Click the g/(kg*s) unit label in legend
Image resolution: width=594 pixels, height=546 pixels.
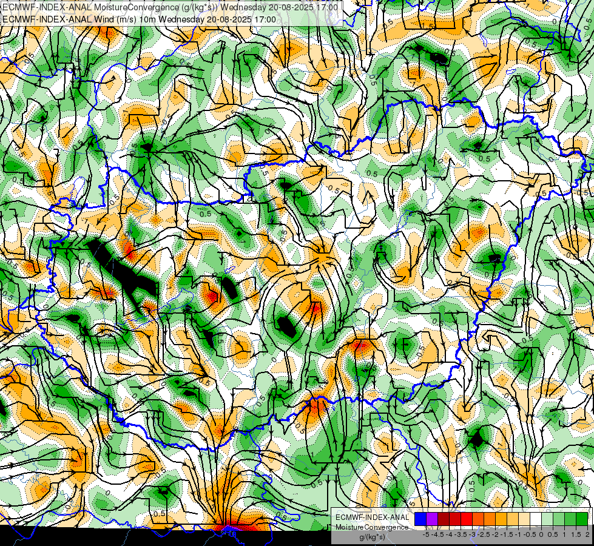372,538
